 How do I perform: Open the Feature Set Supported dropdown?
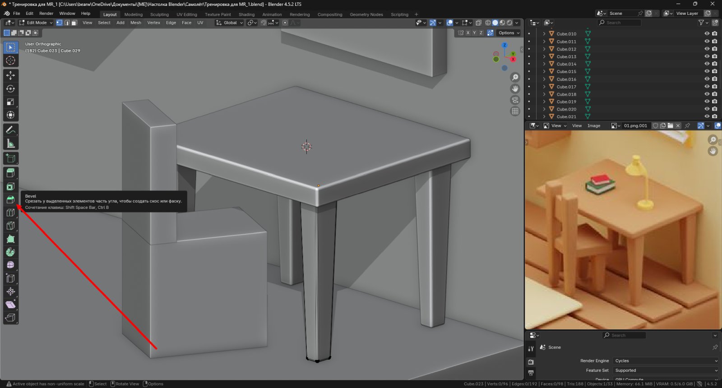tap(666, 370)
